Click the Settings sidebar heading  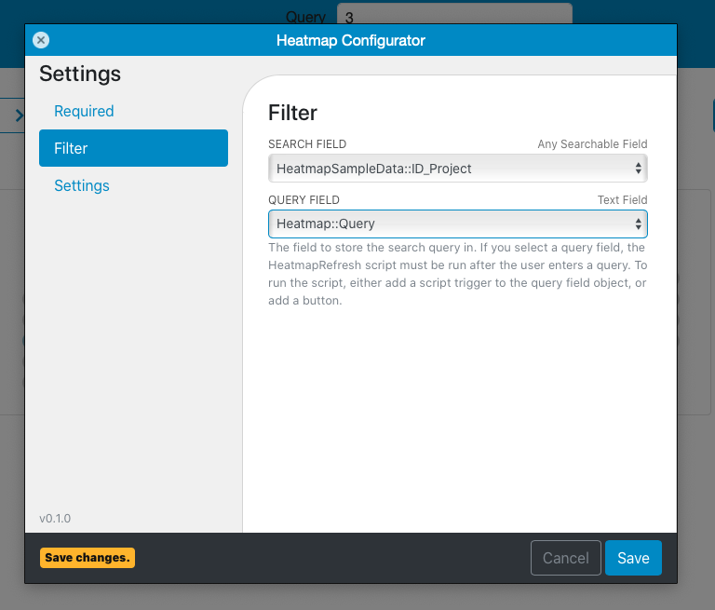(x=80, y=74)
